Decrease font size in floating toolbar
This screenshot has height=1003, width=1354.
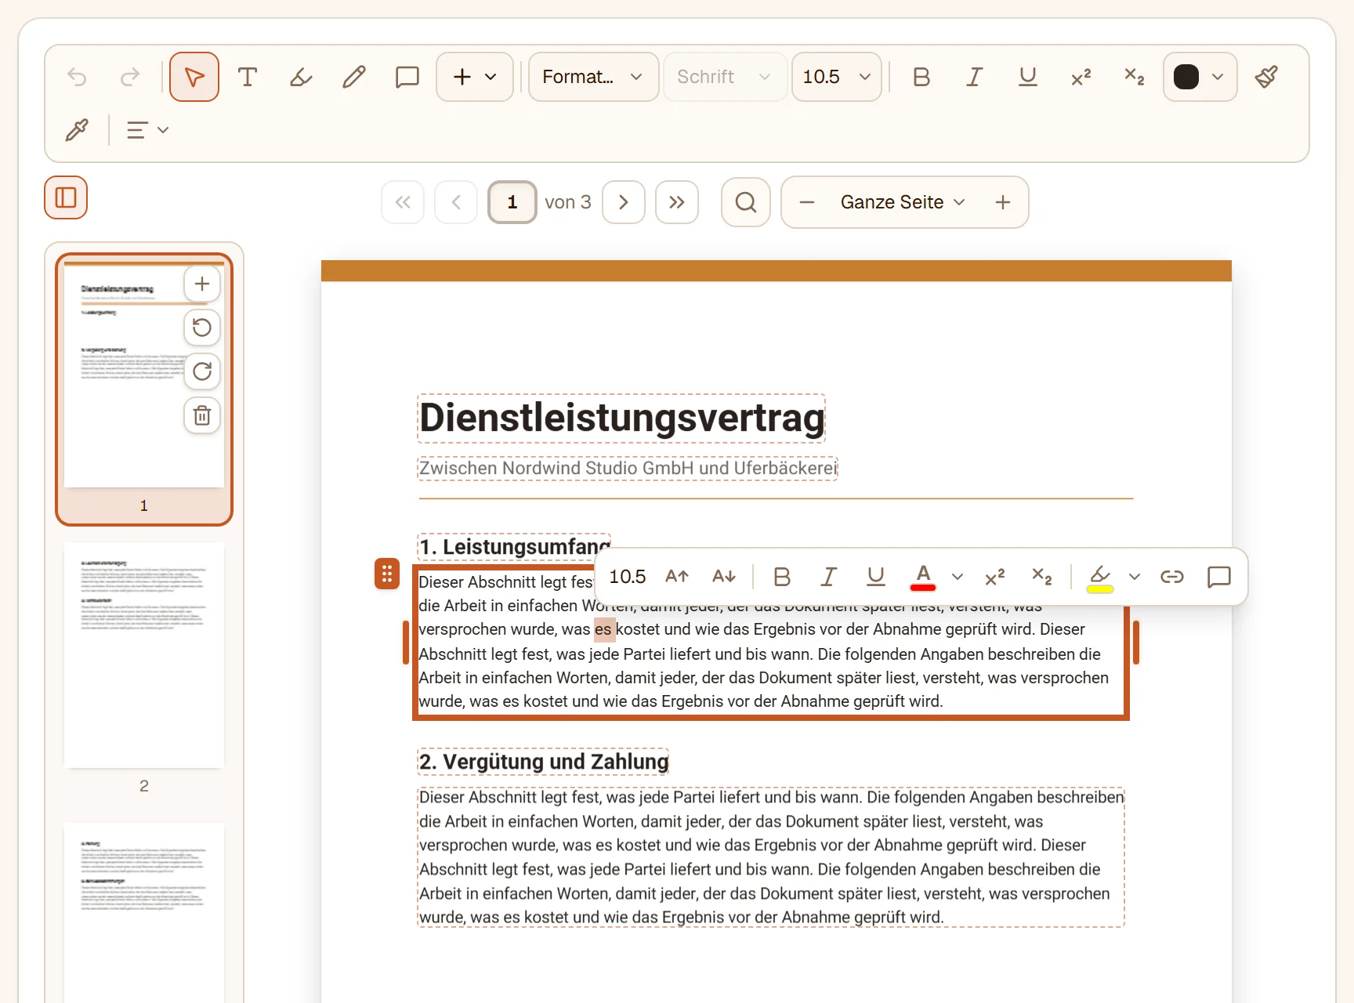point(724,577)
